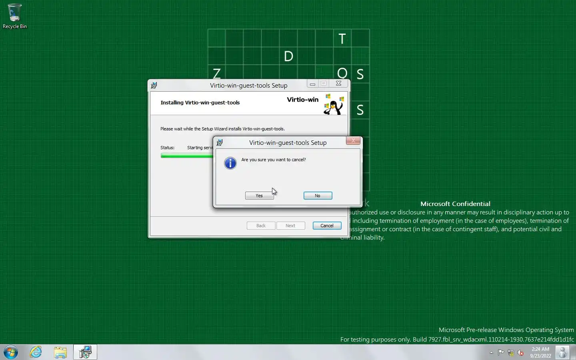Click the network tray icon
This screenshot has height=360, width=576.
click(511, 352)
